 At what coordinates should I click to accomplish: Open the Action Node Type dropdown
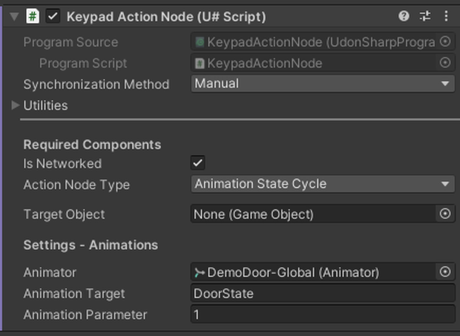[x=323, y=184]
